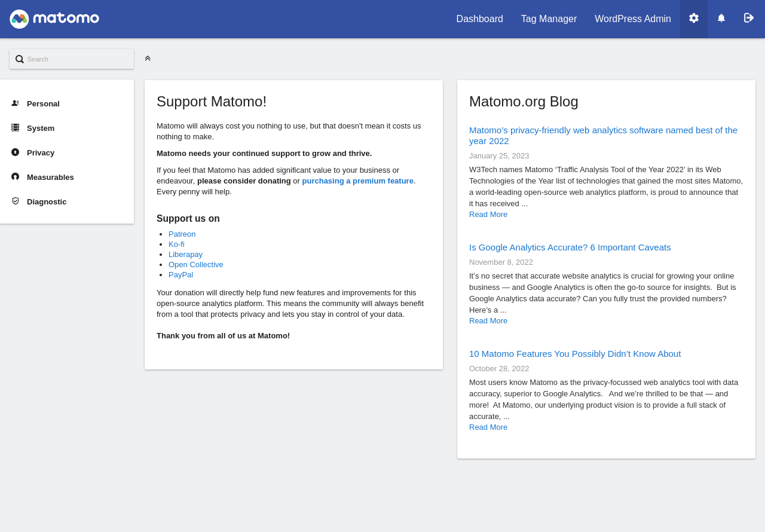
Task: Open WordPress Admin from the top menu
Action: (632, 19)
